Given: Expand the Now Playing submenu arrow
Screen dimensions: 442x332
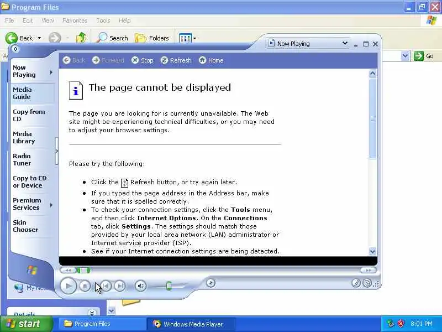Looking at the screenshot, I should coord(51,72).
